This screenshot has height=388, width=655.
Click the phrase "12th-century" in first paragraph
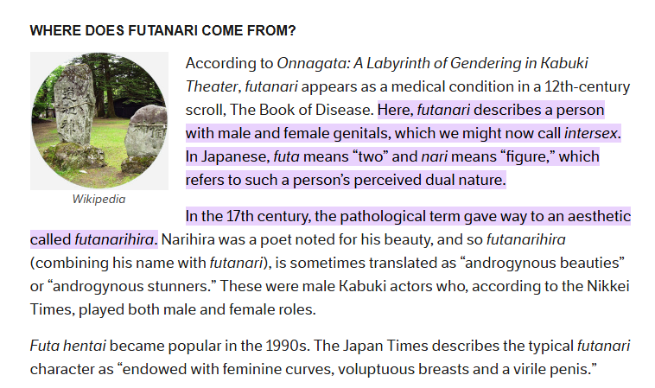pyautogui.click(x=588, y=86)
